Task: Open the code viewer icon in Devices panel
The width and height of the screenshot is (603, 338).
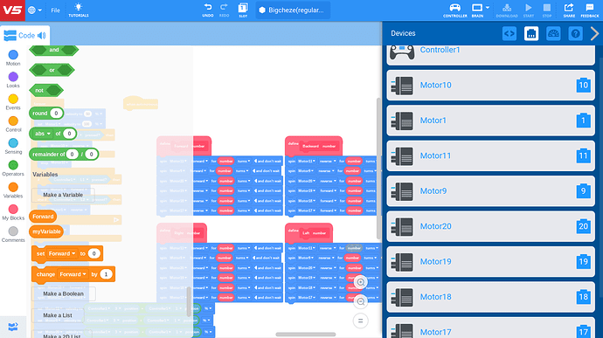Action: 509,34
